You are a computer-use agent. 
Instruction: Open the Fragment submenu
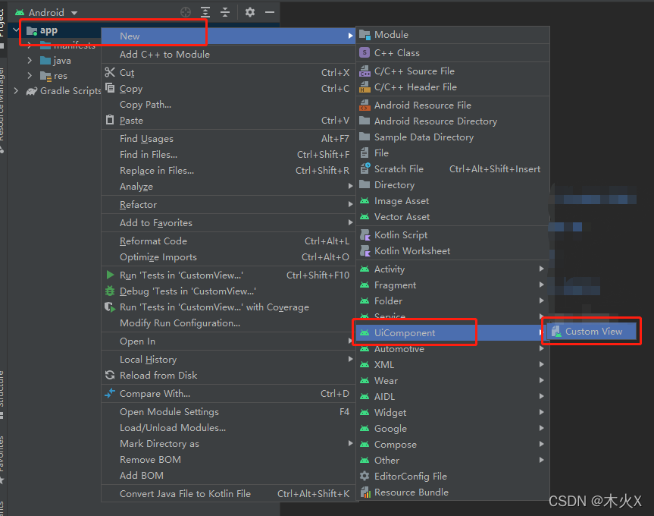click(452, 285)
